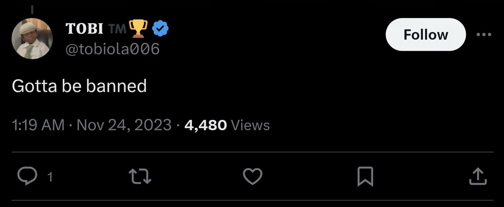Viewport: 504px width, 207px height.
Task: Bookmark the tweet "Gotta be banned"
Action: pos(365,177)
